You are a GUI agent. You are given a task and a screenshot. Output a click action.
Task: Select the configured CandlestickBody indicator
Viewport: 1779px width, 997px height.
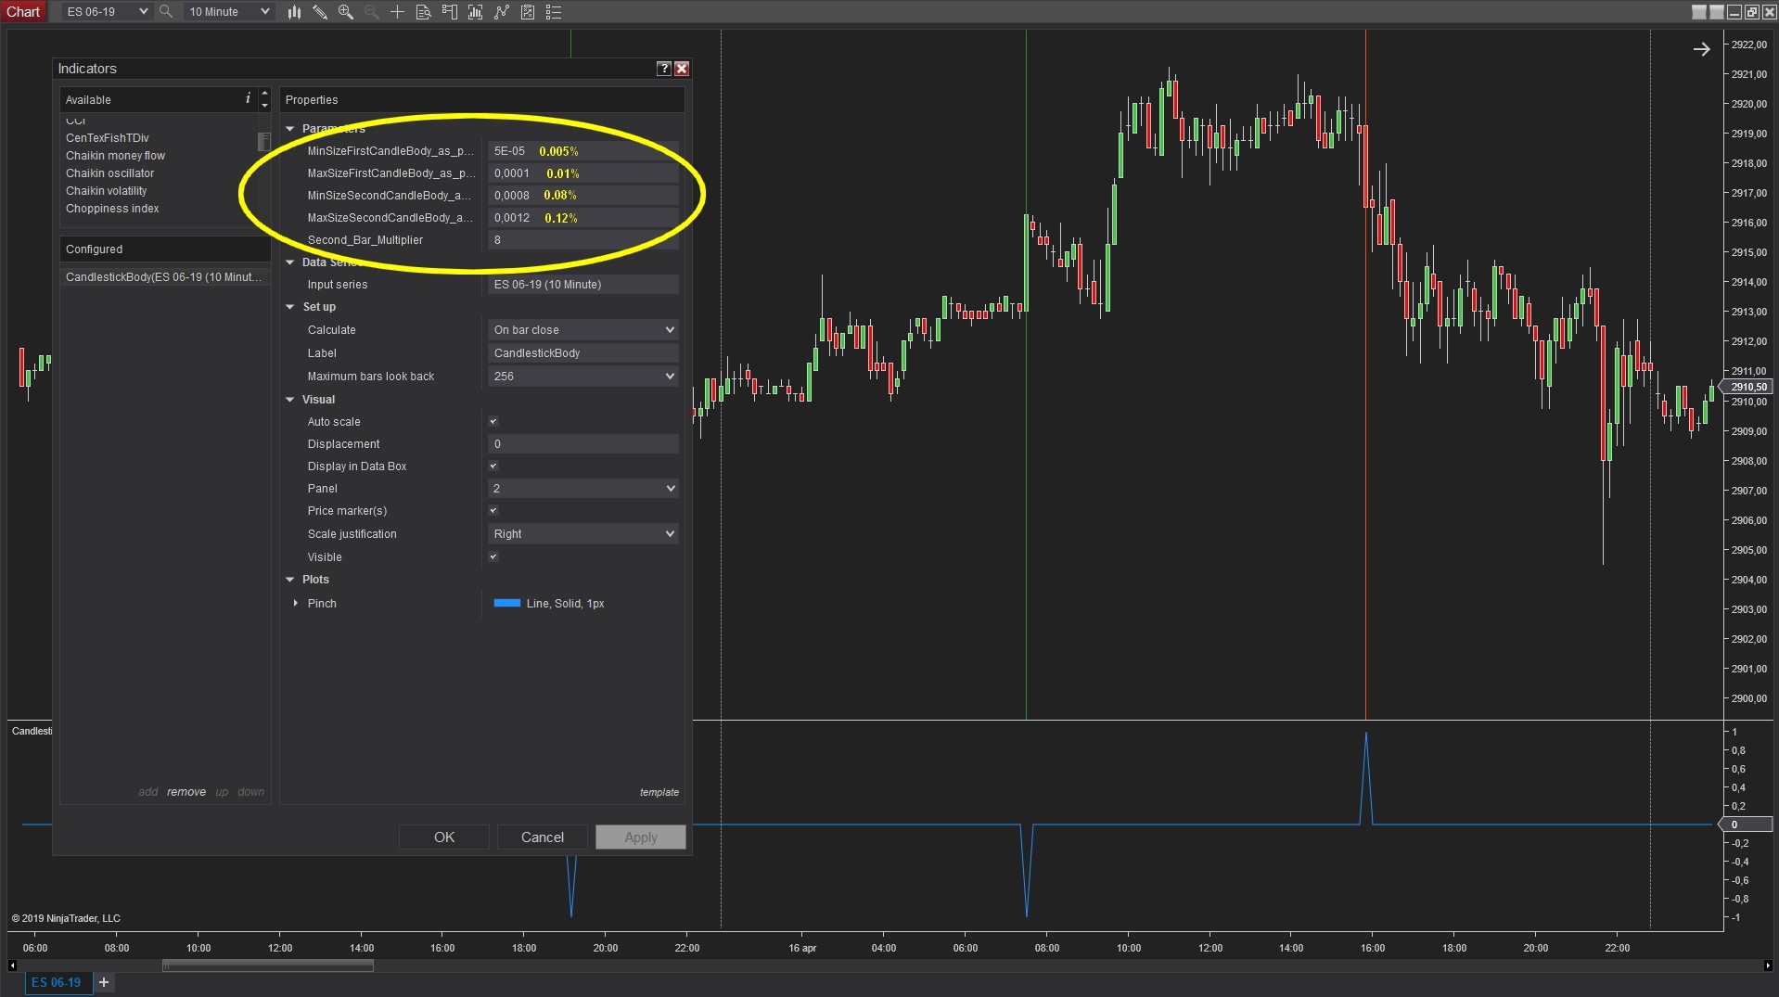pos(165,277)
